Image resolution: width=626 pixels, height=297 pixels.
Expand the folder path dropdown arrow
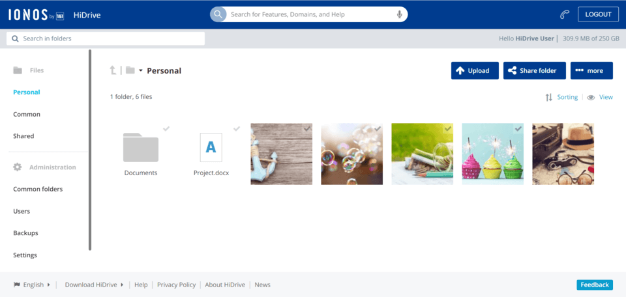[141, 71]
